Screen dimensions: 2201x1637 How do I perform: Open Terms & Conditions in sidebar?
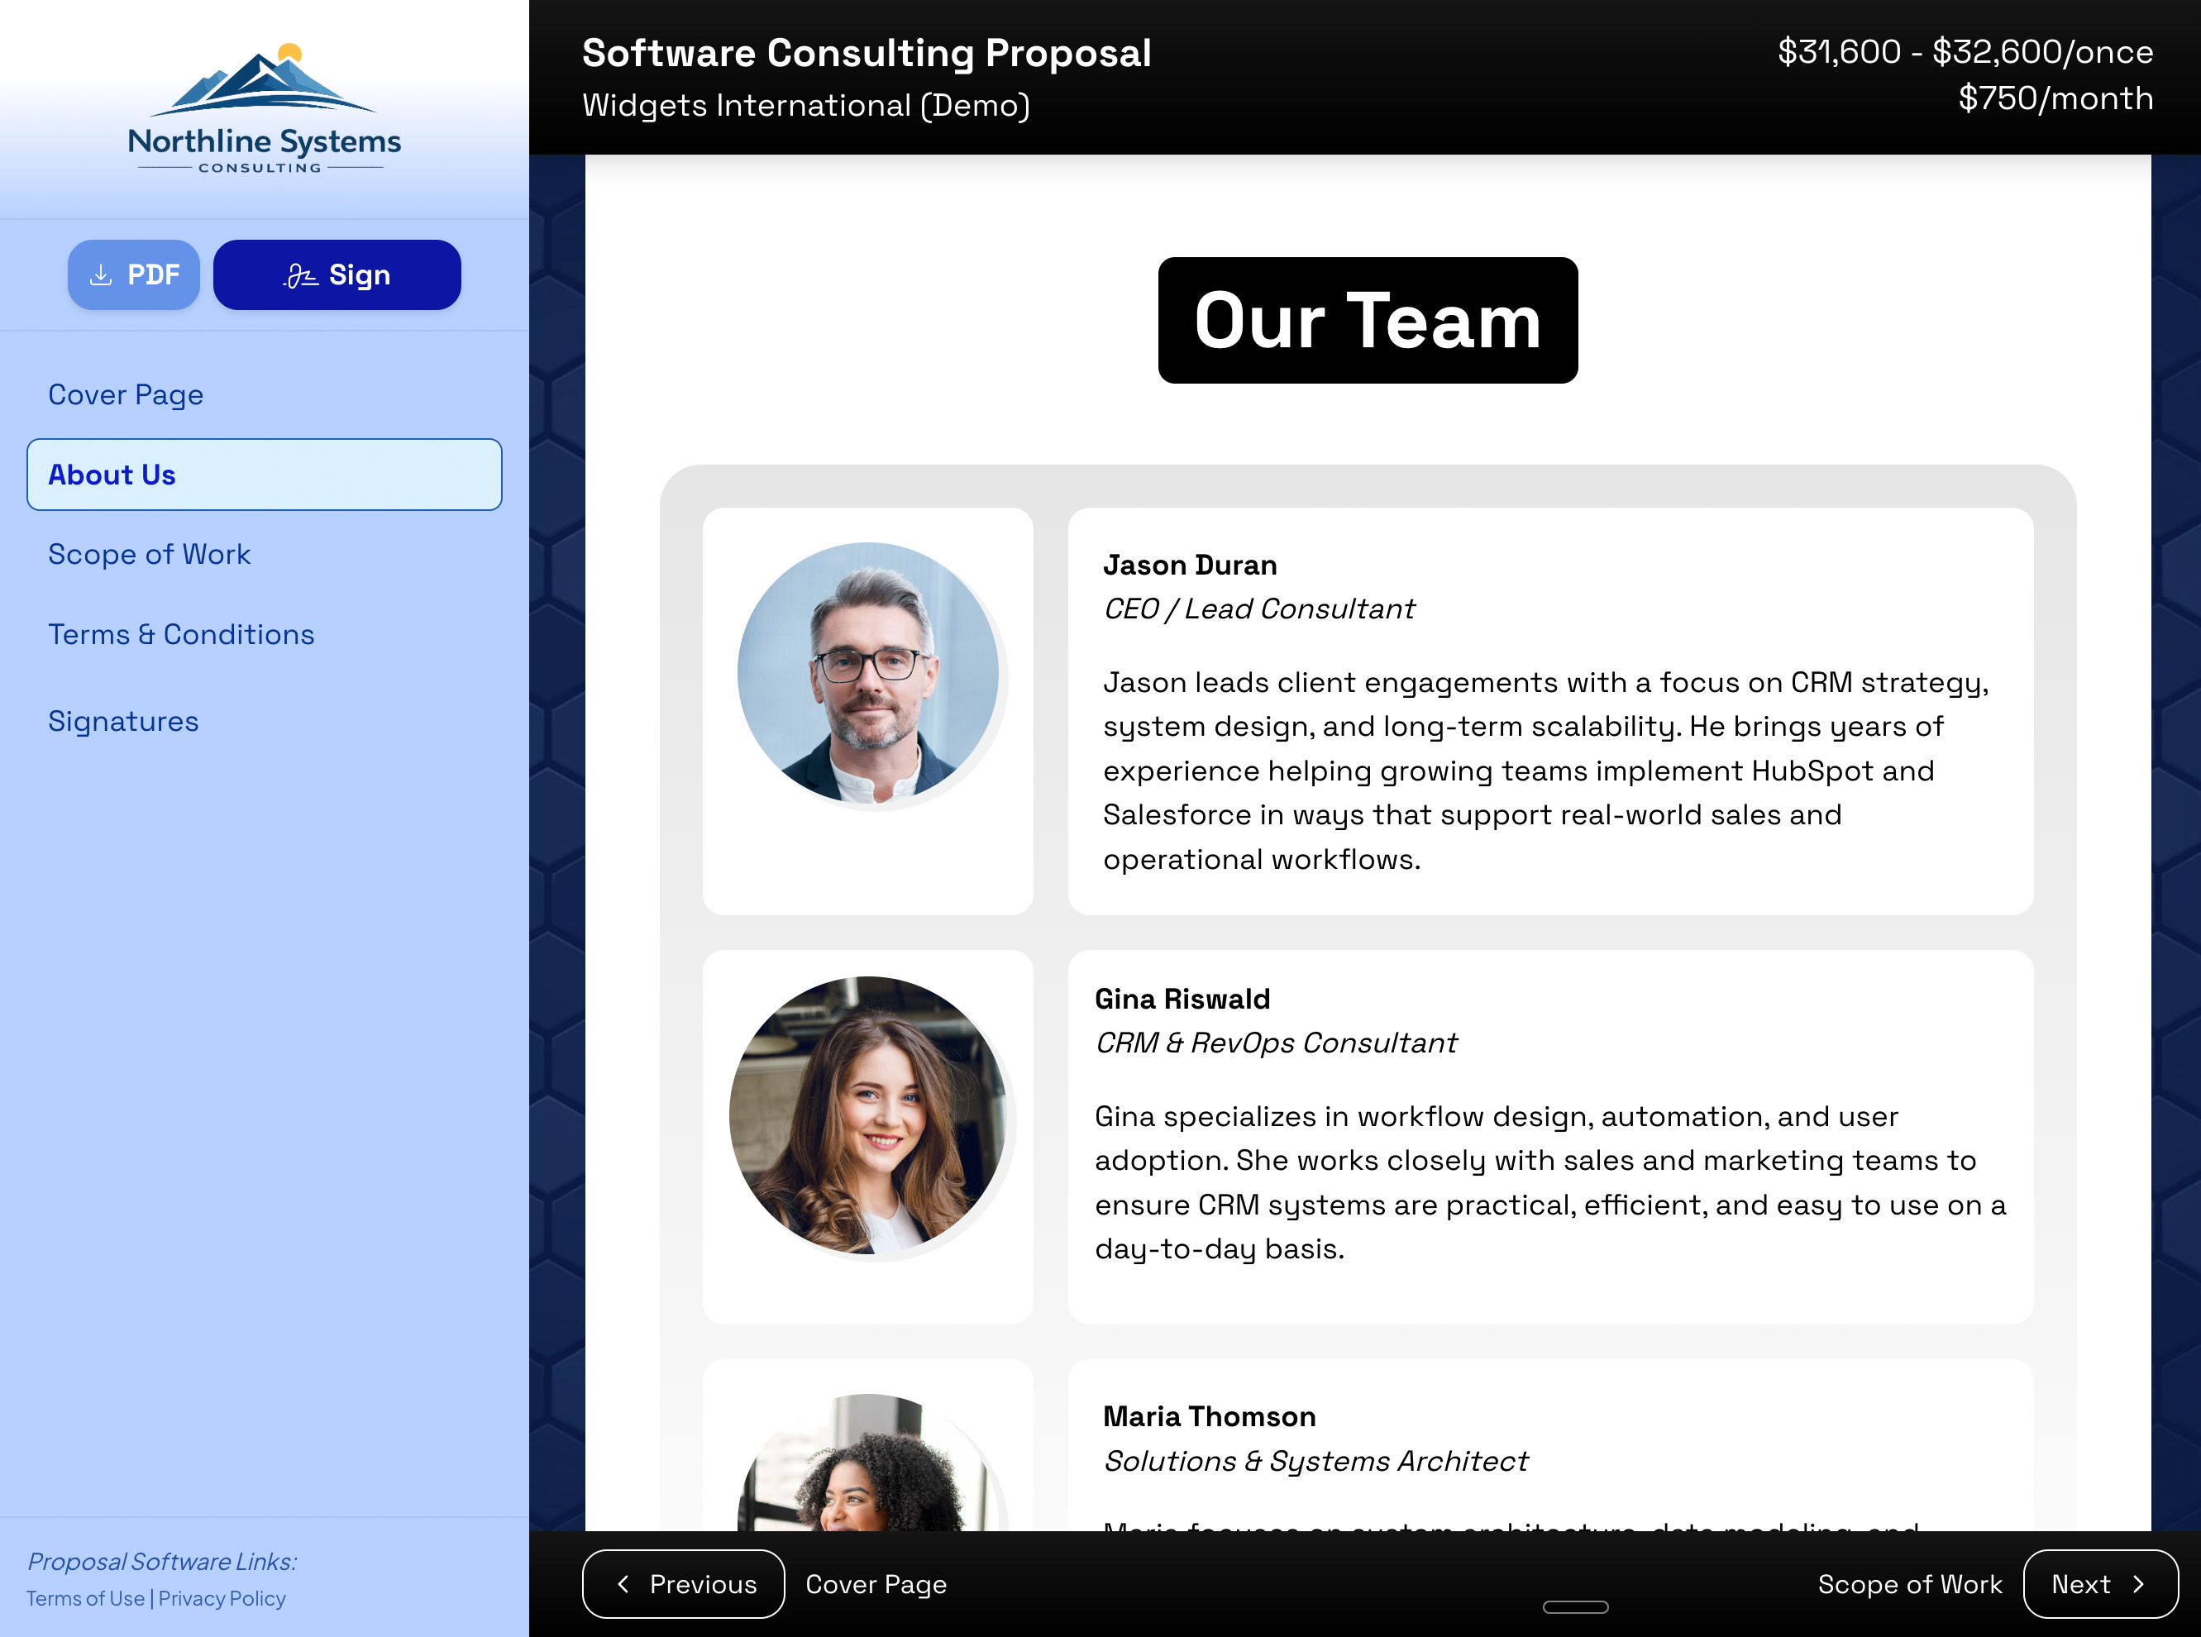(x=181, y=634)
